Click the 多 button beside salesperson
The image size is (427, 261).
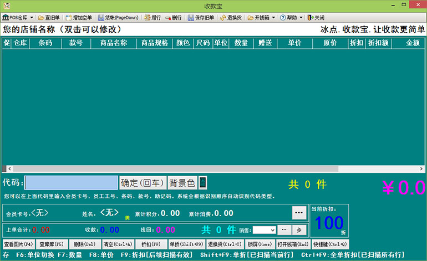tap(298, 230)
